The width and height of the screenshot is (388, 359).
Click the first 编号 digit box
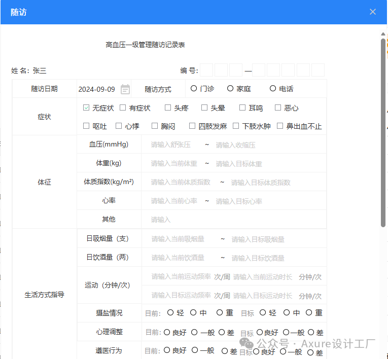point(206,70)
